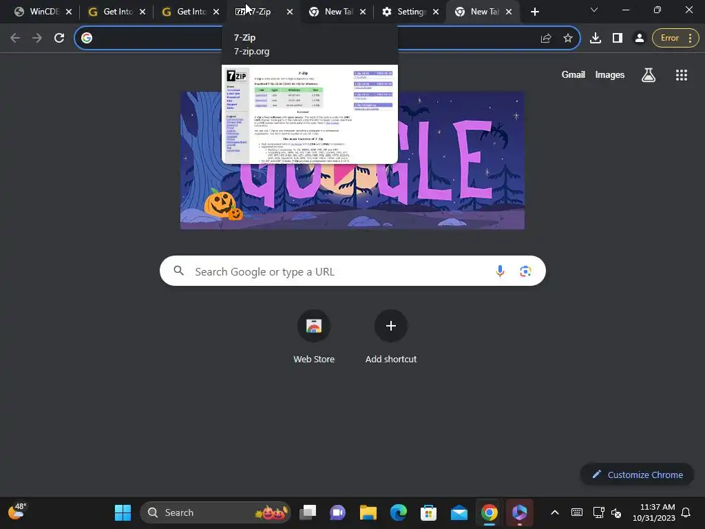
Task: Open the Web Store shortcut
Action: coord(314,338)
